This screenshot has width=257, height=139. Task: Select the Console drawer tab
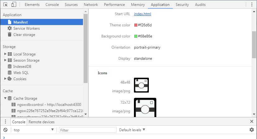coord(19,122)
